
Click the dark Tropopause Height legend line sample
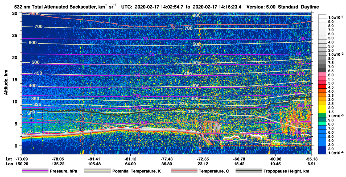pyautogui.click(x=249, y=171)
